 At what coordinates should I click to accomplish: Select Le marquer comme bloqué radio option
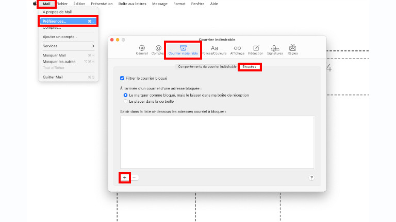(x=125, y=95)
